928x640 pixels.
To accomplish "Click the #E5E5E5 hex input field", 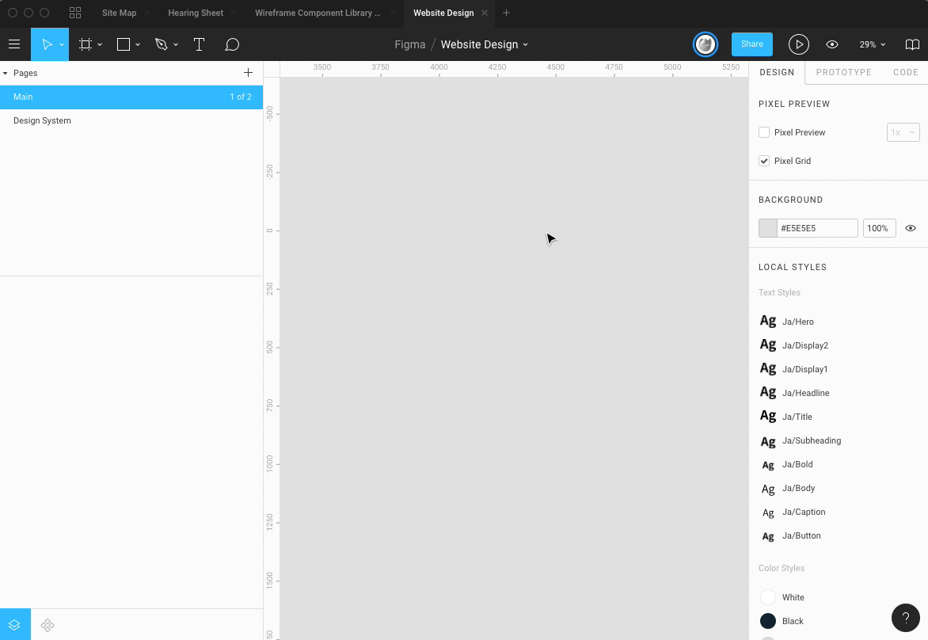I will pyautogui.click(x=817, y=228).
